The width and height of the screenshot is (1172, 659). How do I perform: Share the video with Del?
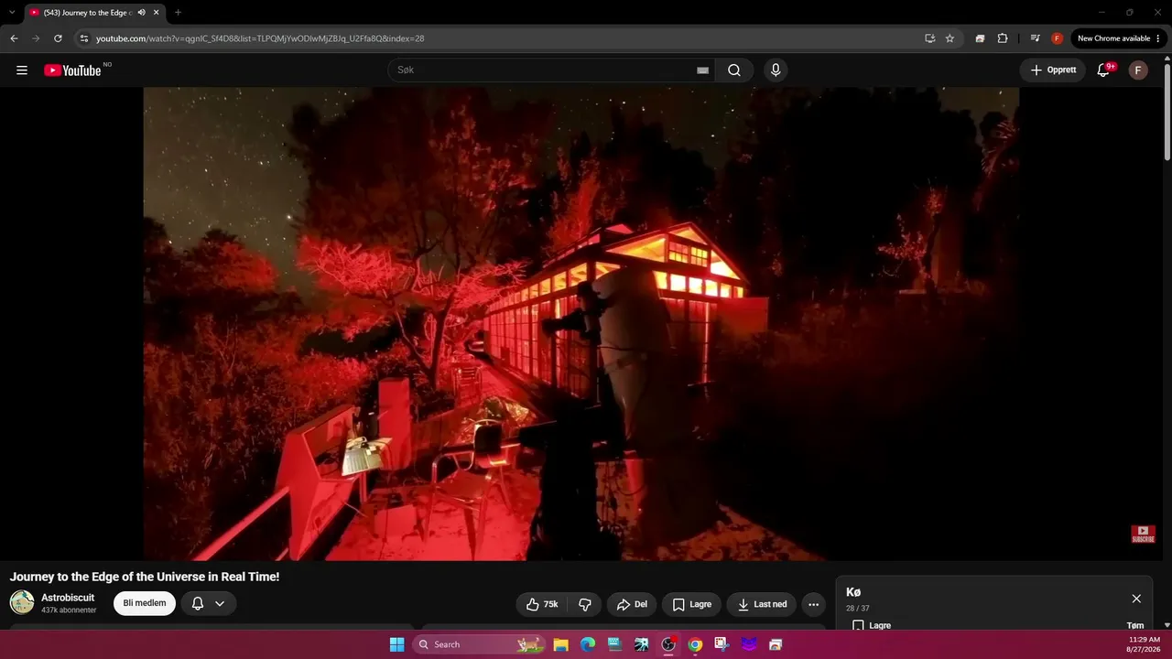point(632,604)
